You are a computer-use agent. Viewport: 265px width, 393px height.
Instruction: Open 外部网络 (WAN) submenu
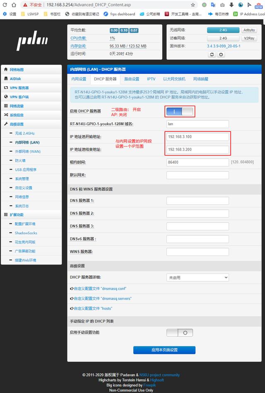[x=28, y=151]
